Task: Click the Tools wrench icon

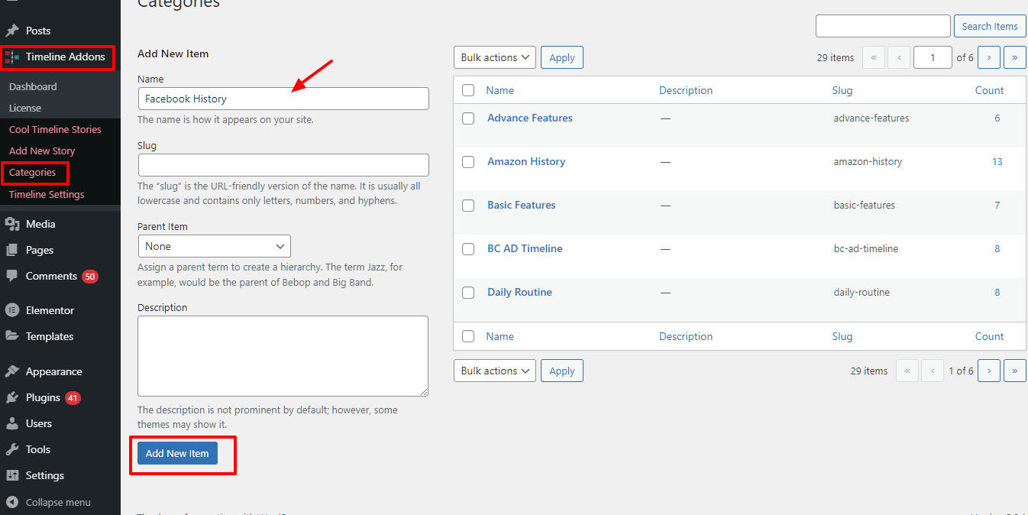Action: coord(12,449)
